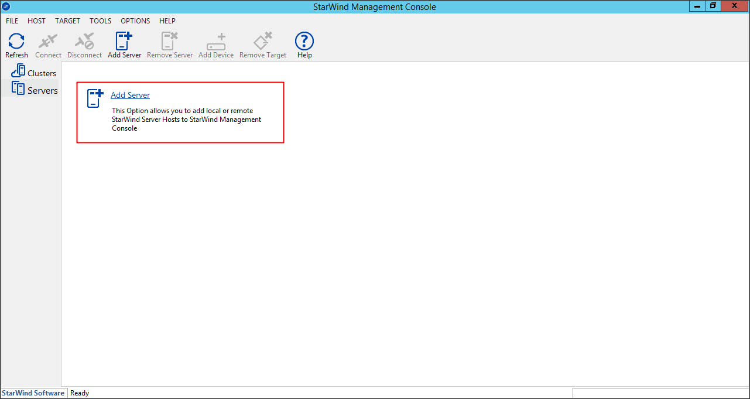Follow the Add Server hyperlink
Image resolution: width=750 pixels, height=399 pixels.
(x=130, y=95)
